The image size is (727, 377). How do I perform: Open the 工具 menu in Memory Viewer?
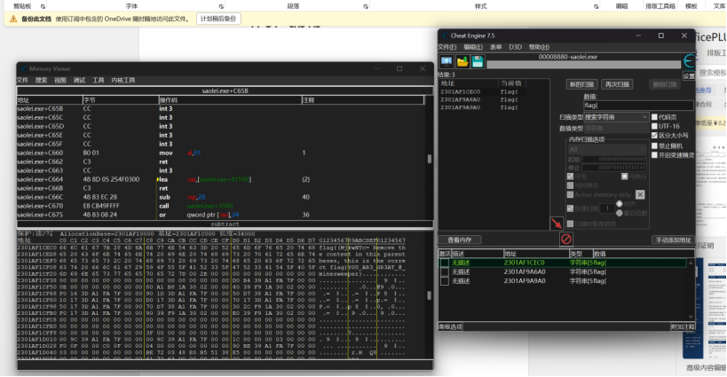(x=99, y=81)
